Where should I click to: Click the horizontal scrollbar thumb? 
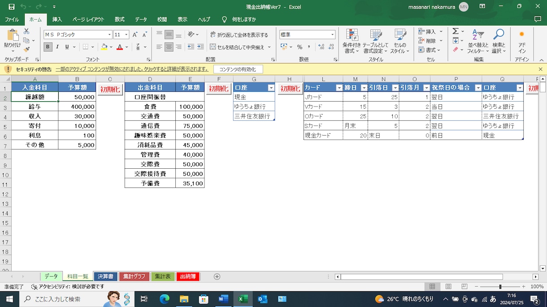pyautogui.click(x=421, y=277)
